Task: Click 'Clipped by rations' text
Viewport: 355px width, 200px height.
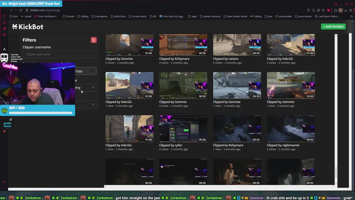Action: (225, 59)
